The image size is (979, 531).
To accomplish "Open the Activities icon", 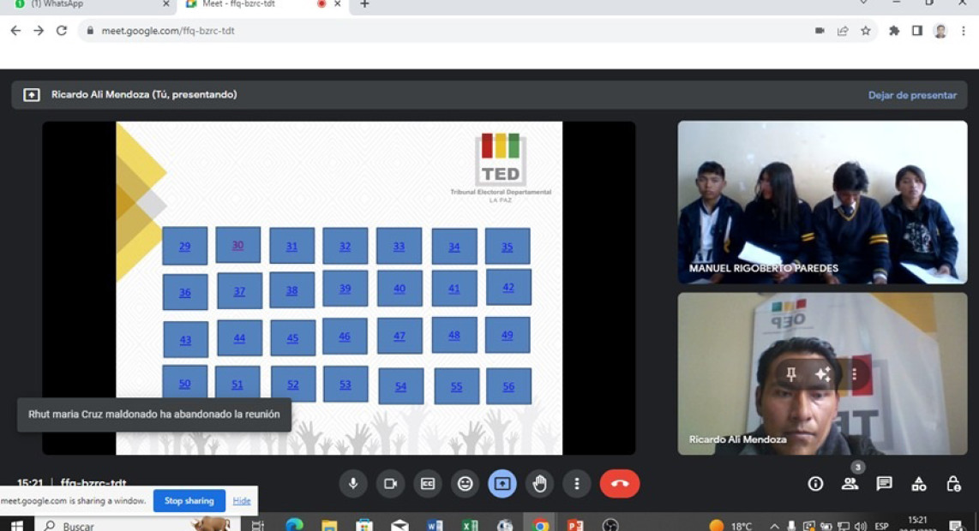I will [917, 483].
